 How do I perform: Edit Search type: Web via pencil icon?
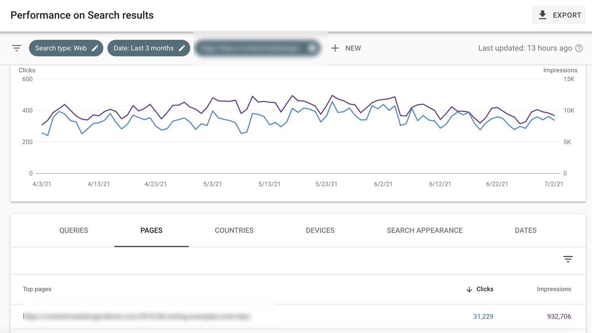[95, 48]
